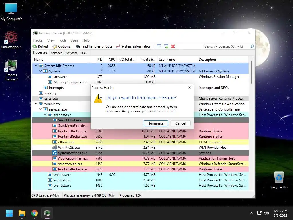
Task: Switch to the Disk tab
Action: [x=84, y=53]
